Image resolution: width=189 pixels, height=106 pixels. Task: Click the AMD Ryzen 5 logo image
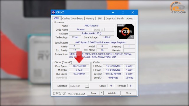click(125, 32)
